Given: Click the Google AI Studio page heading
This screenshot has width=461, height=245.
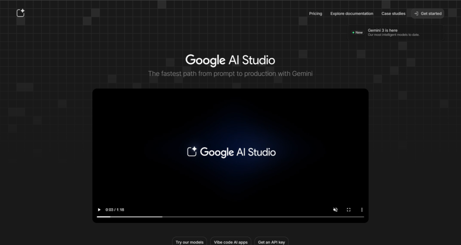Looking at the screenshot, I should [230, 60].
